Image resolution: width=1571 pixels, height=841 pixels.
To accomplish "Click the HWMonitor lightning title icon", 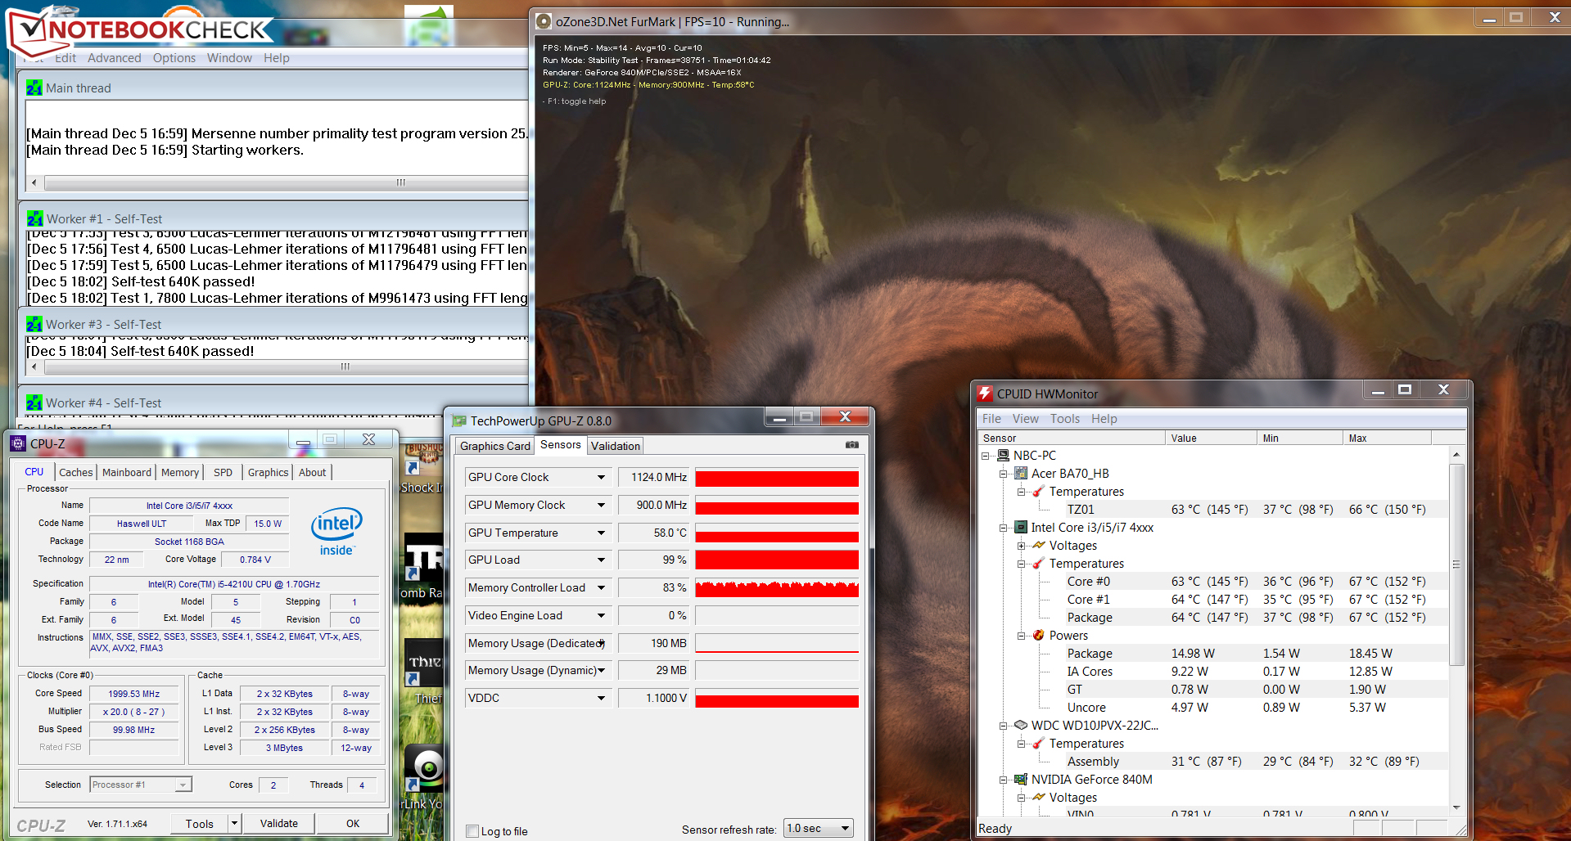I will point(985,394).
